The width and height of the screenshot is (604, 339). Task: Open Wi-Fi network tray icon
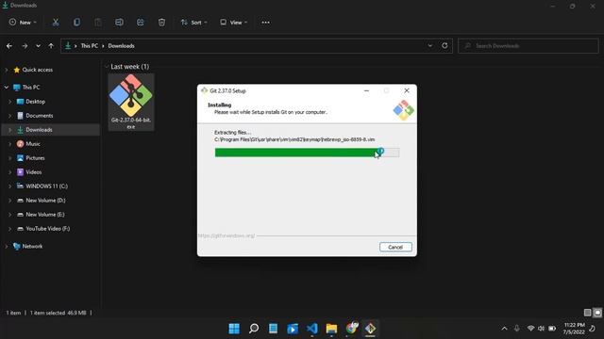tap(530, 329)
